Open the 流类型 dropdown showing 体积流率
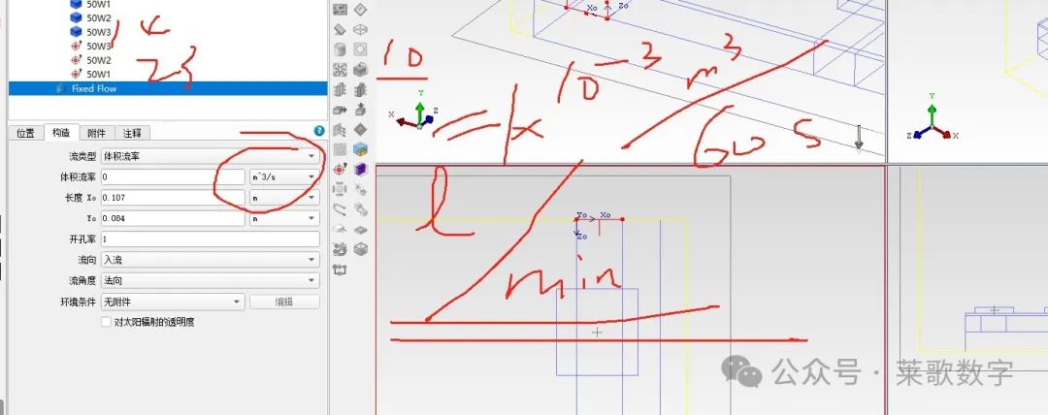This screenshot has width=1048, height=415. click(x=210, y=156)
